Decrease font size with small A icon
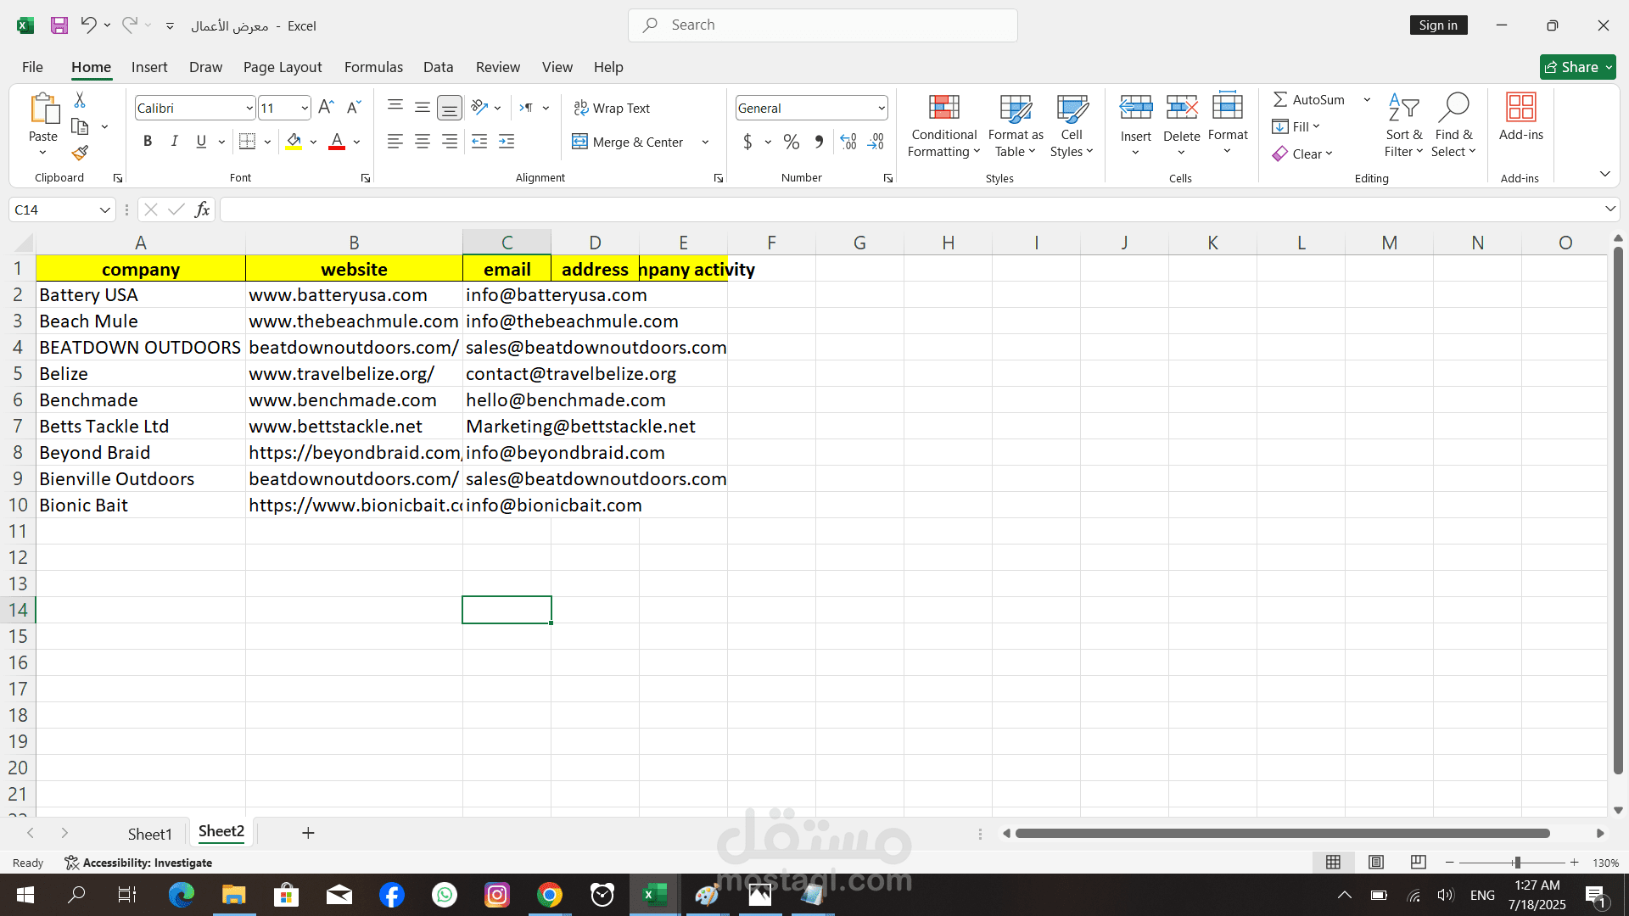Screen dimensions: 1629x916 (x=354, y=108)
